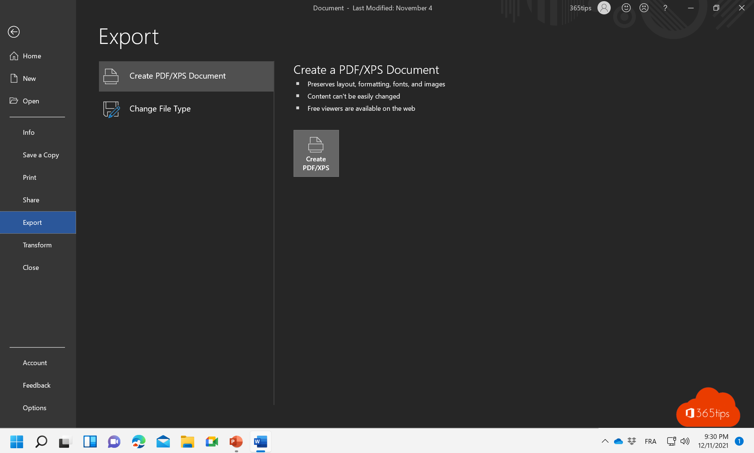Click the Create PDF/XPS button in panel

(316, 153)
